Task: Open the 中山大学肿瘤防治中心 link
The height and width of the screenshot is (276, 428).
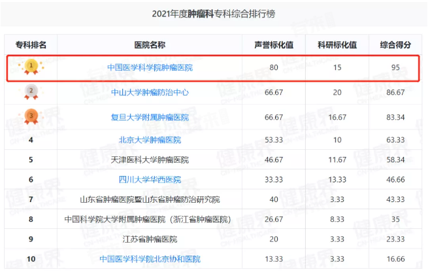Action: coord(150,92)
